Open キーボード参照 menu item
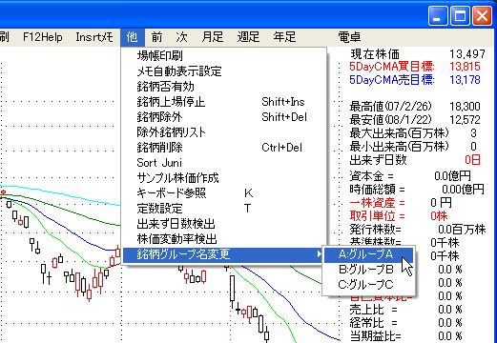This screenshot has height=343, width=497. 224,193
